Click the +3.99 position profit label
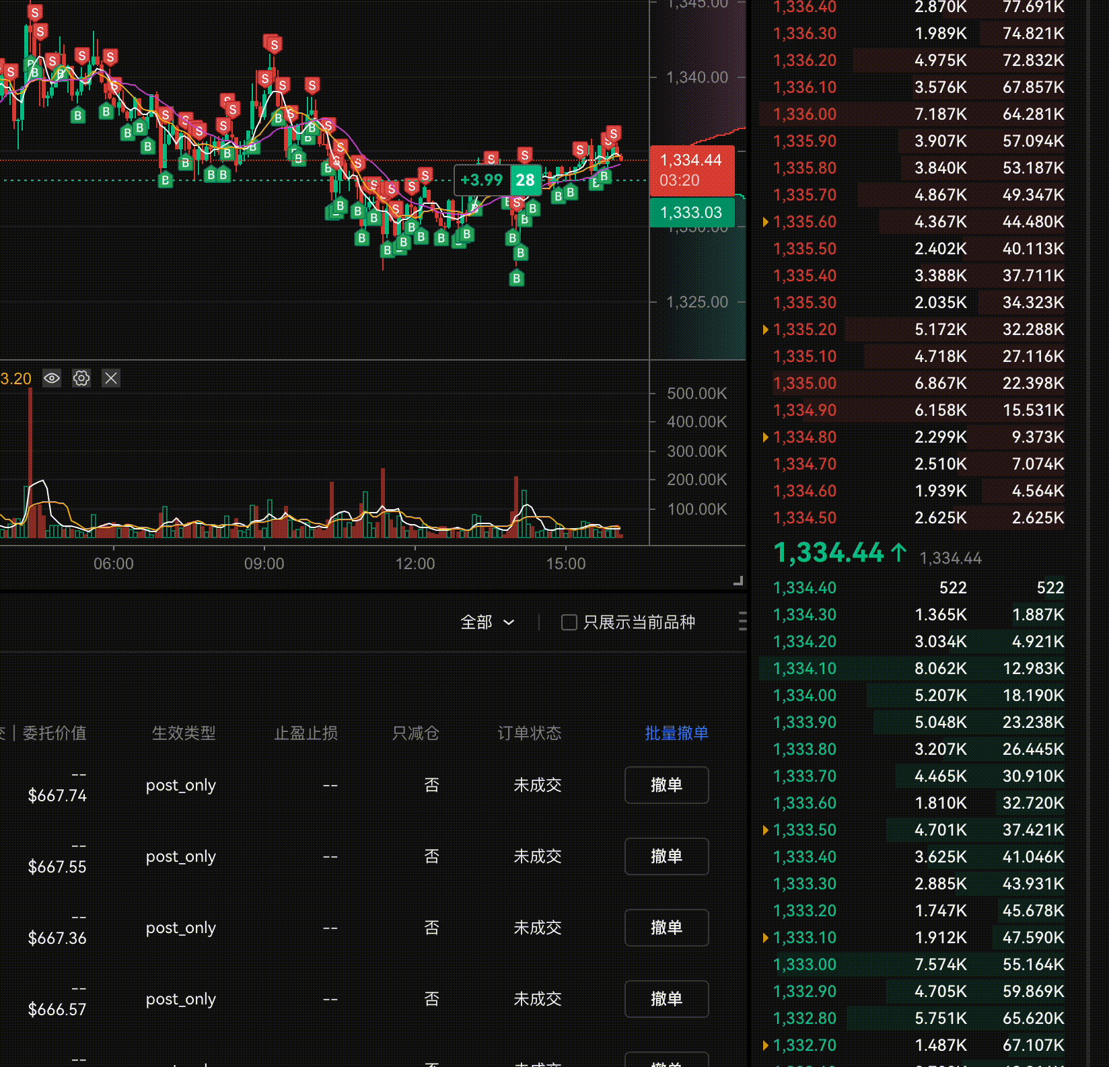Viewport: 1109px width, 1067px height. 482,180
